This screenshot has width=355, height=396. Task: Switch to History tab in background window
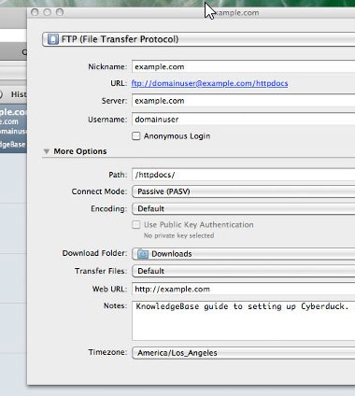point(18,94)
